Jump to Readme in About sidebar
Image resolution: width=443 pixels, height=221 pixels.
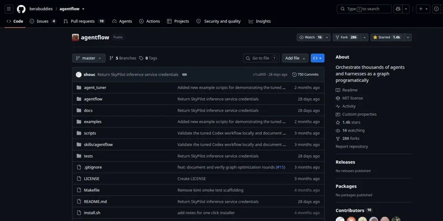point(347,90)
